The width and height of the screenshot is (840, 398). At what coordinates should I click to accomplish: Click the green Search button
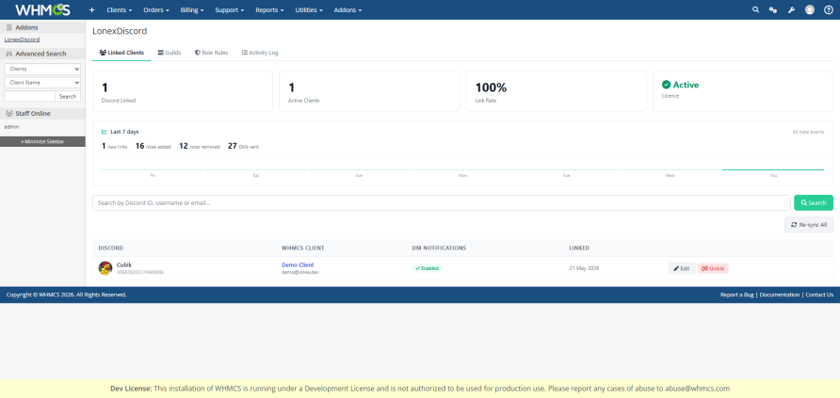coord(814,202)
